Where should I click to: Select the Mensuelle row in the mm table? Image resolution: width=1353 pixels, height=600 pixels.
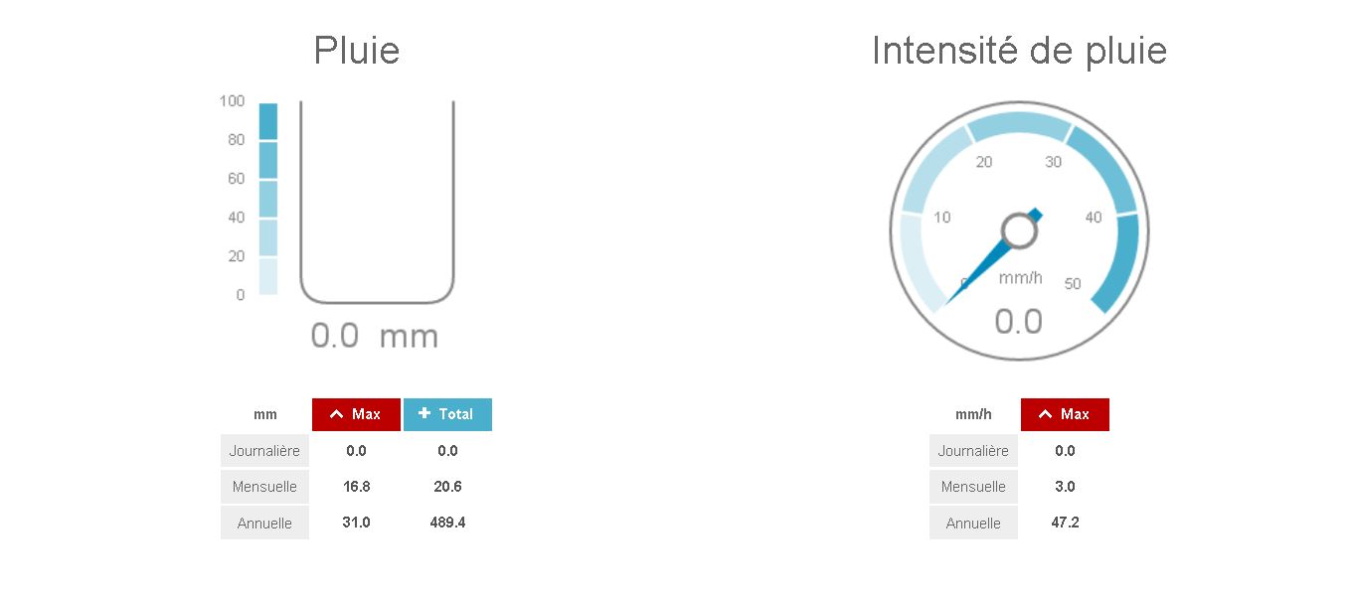pyautogui.click(x=264, y=487)
